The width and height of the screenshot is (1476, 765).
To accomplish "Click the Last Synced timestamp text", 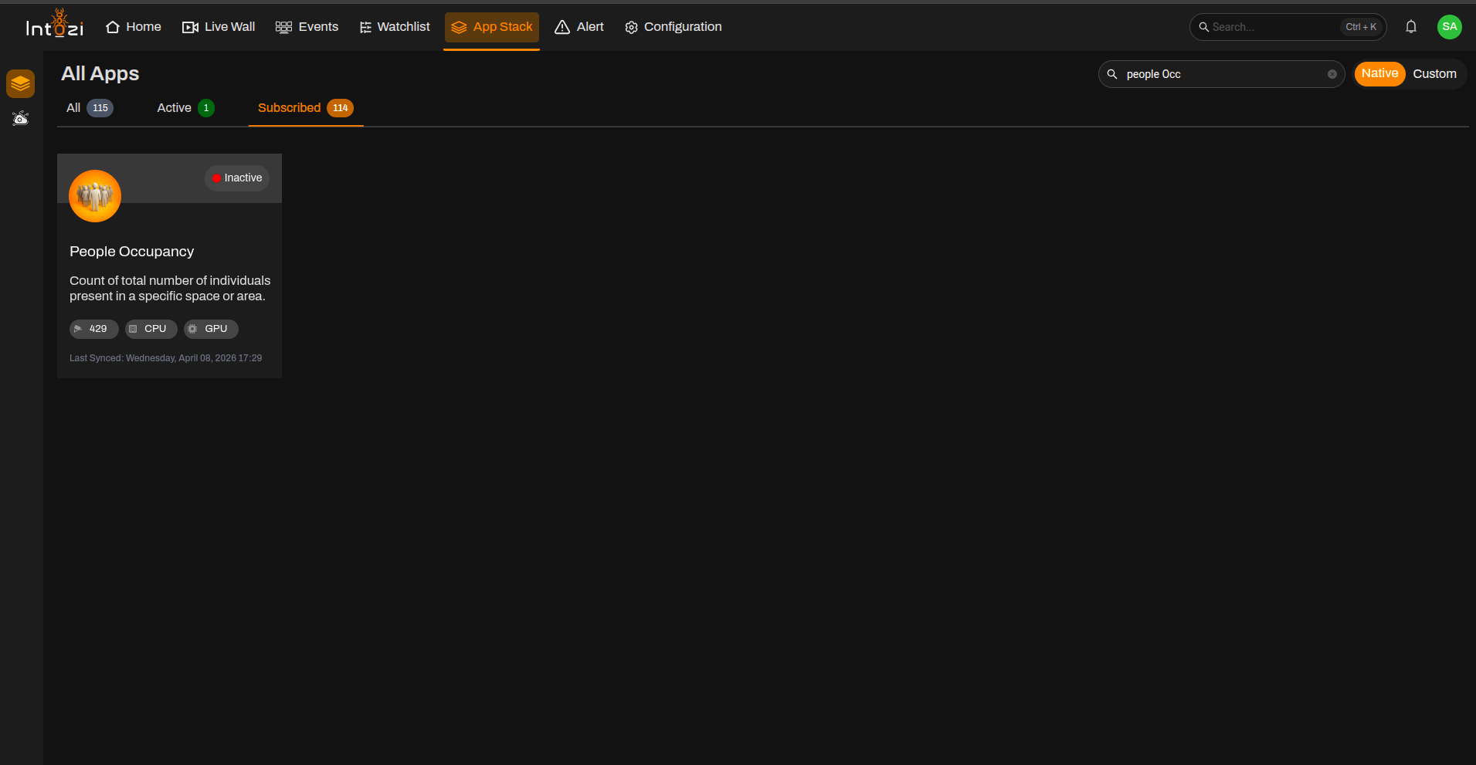I will 165,358.
